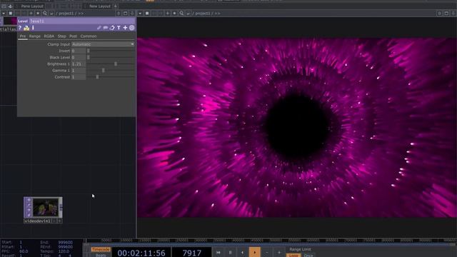Open the Python help icon in parameter header
Image resolution: width=457 pixels, height=257 pixels.
point(26,28)
